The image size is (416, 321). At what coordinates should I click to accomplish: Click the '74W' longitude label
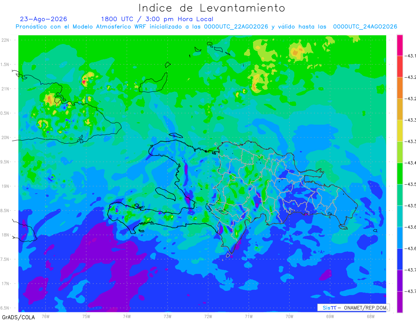click(127, 316)
